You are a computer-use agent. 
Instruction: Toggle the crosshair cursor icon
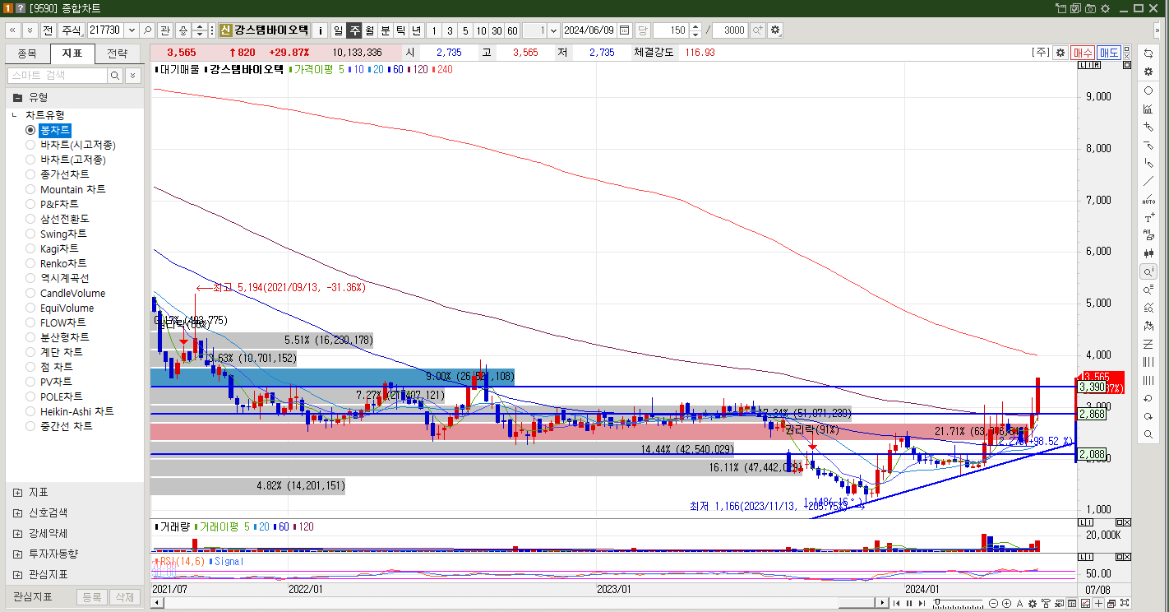pyautogui.click(x=1098, y=603)
